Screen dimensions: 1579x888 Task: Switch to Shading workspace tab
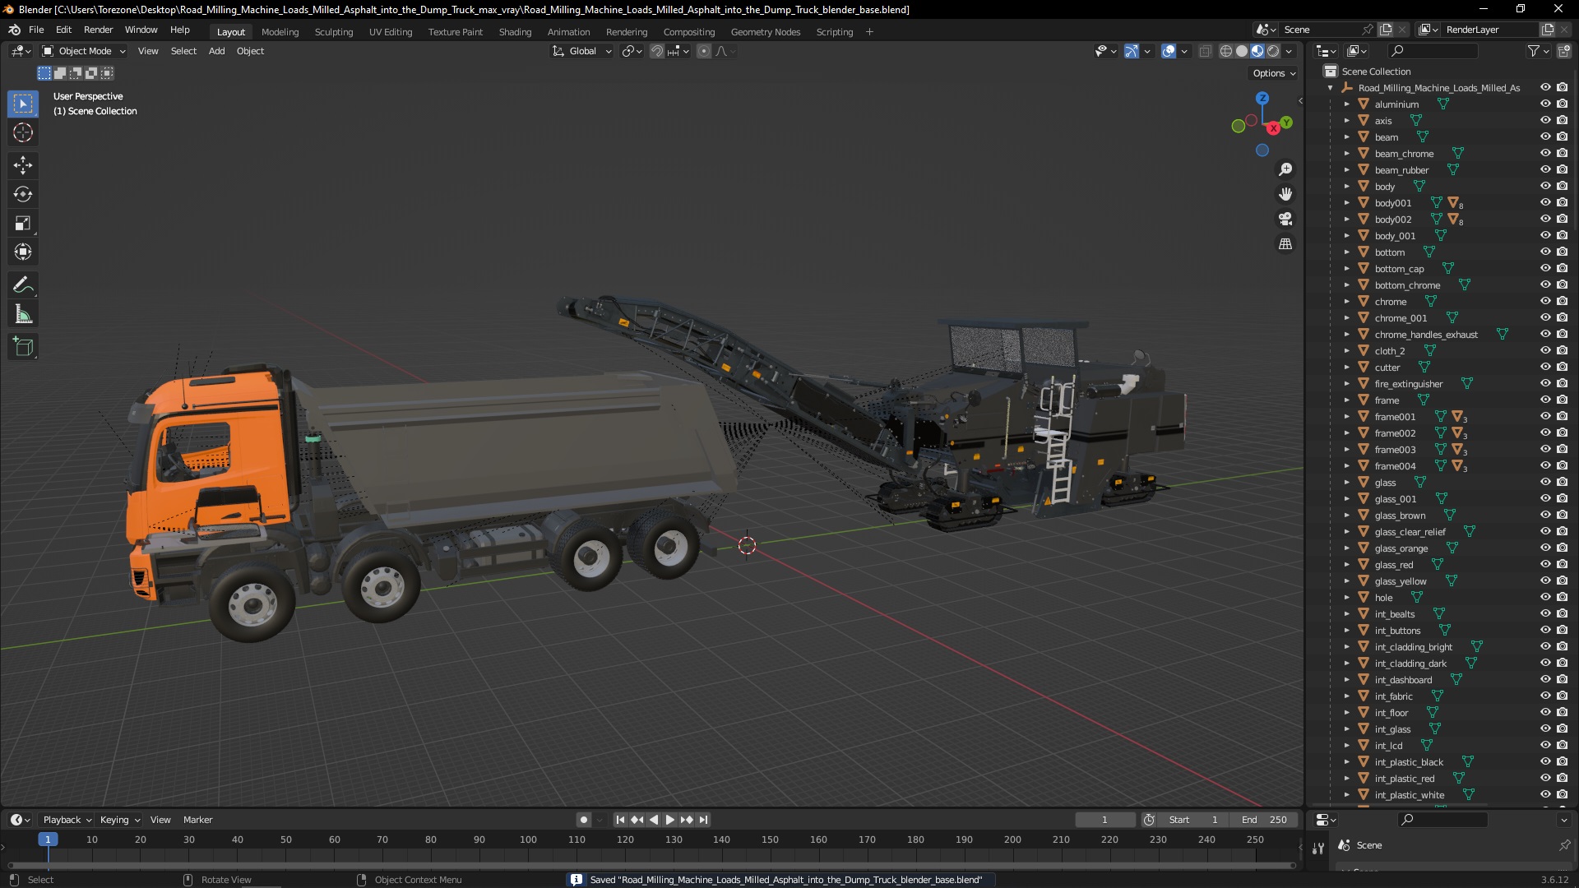pos(515,32)
